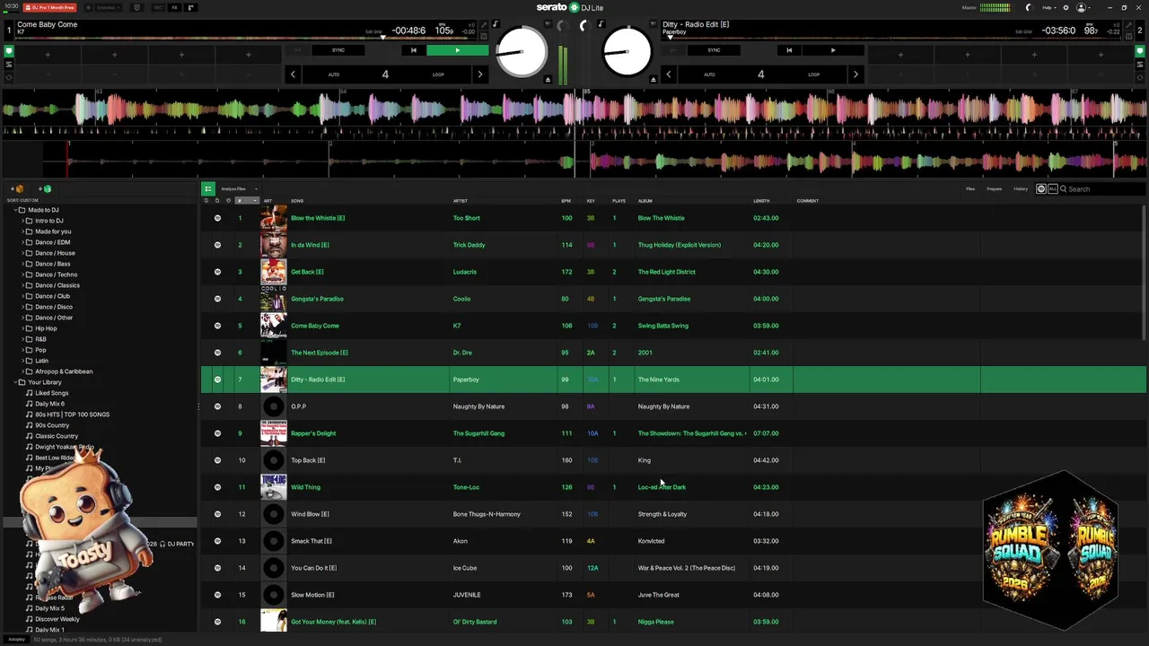Screen dimensions: 1149x646
Task: Open right deck Edit Grid
Action: (1023, 31)
